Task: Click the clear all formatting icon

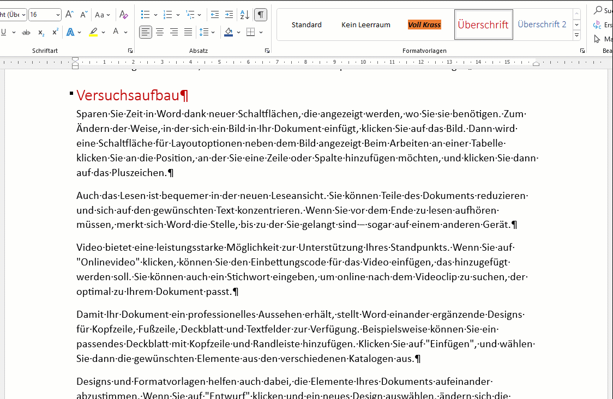Action: (x=124, y=15)
